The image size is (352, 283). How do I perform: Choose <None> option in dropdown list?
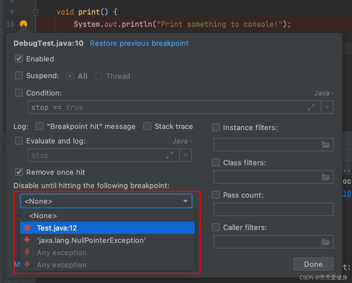(43, 216)
